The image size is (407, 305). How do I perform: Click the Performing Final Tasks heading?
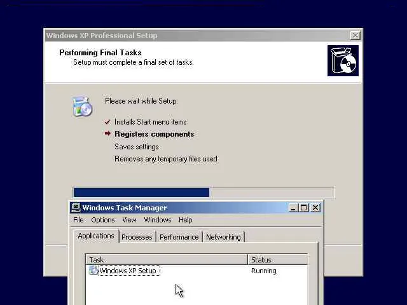pyautogui.click(x=100, y=53)
